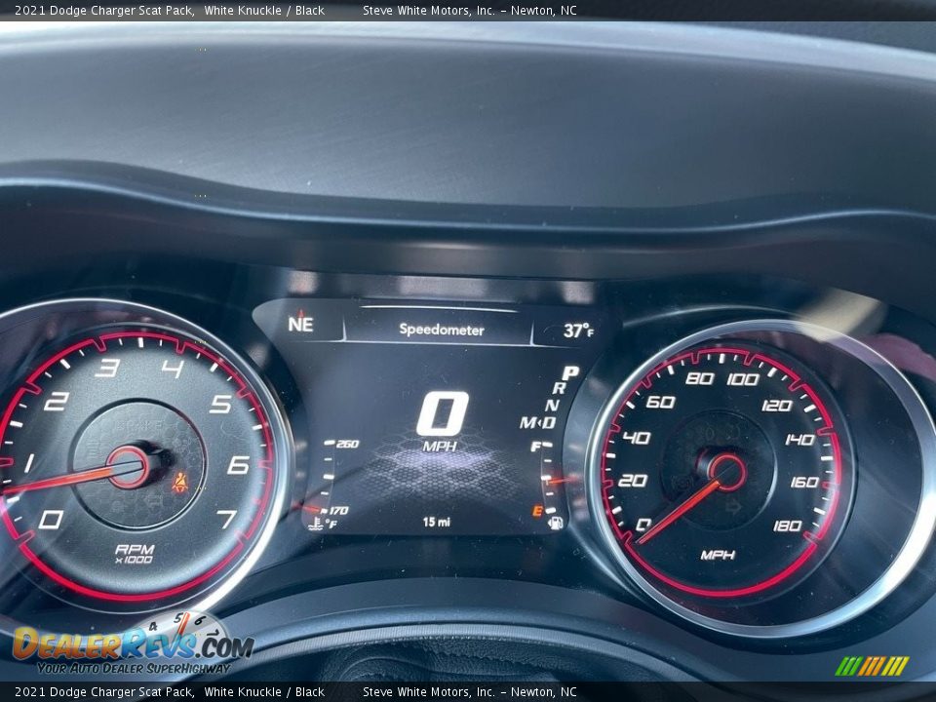Click the M/D gear indicator
Viewport: 936px width, 702px height.
538,422
